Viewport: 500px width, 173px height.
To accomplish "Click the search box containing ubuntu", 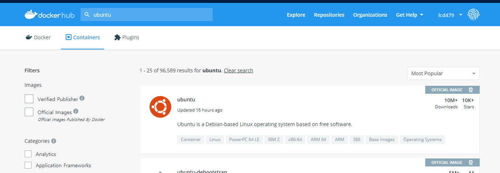I will click(147, 15).
